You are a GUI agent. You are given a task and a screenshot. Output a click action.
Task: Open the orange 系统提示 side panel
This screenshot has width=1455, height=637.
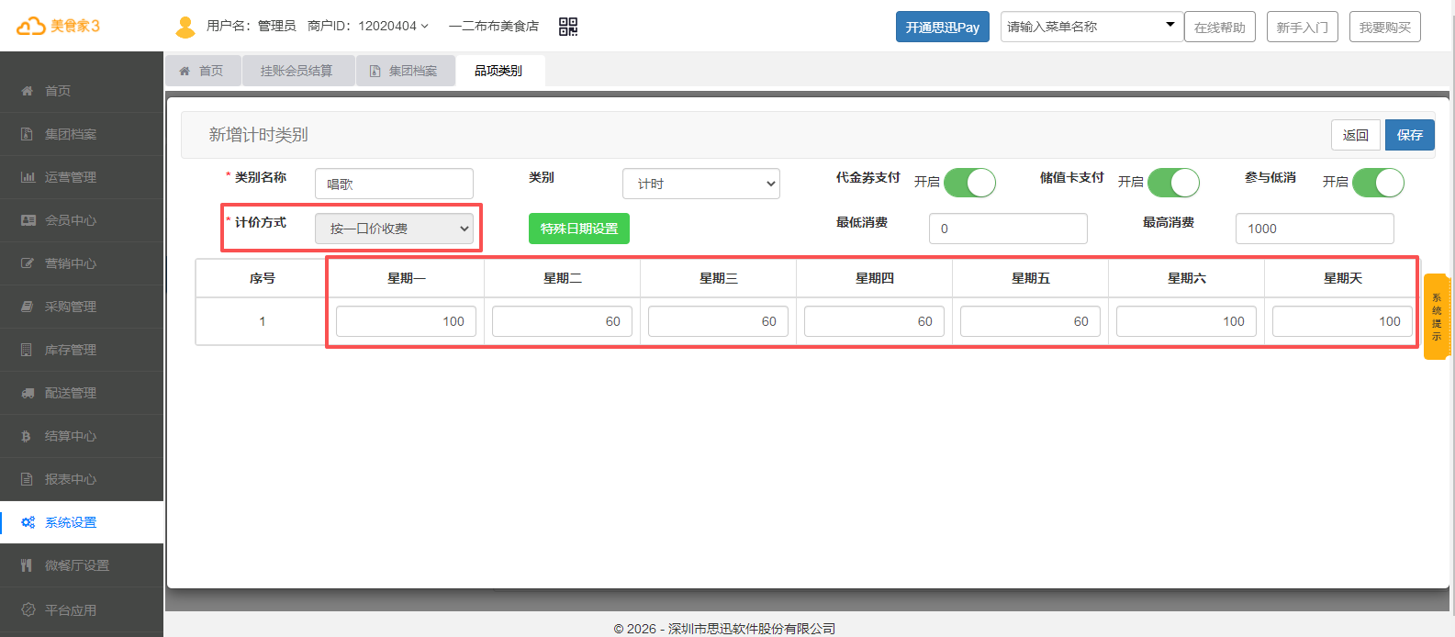(x=1437, y=317)
